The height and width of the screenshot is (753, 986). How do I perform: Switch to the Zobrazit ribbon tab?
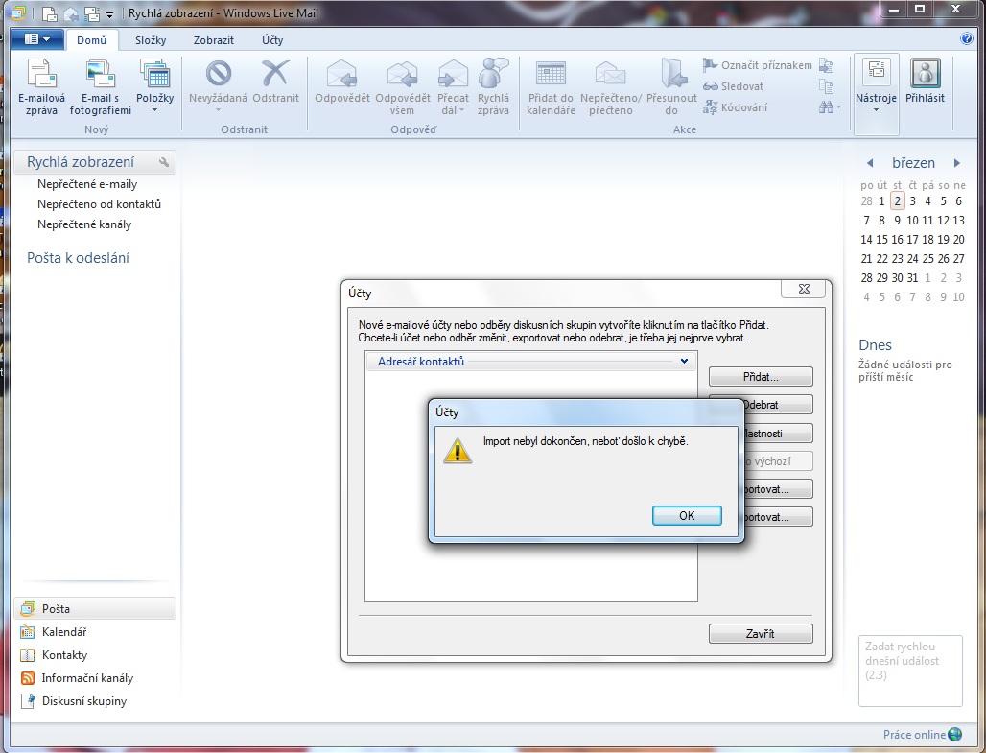point(214,40)
